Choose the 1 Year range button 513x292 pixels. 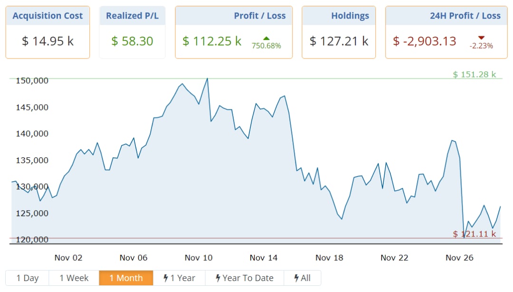[179, 278]
